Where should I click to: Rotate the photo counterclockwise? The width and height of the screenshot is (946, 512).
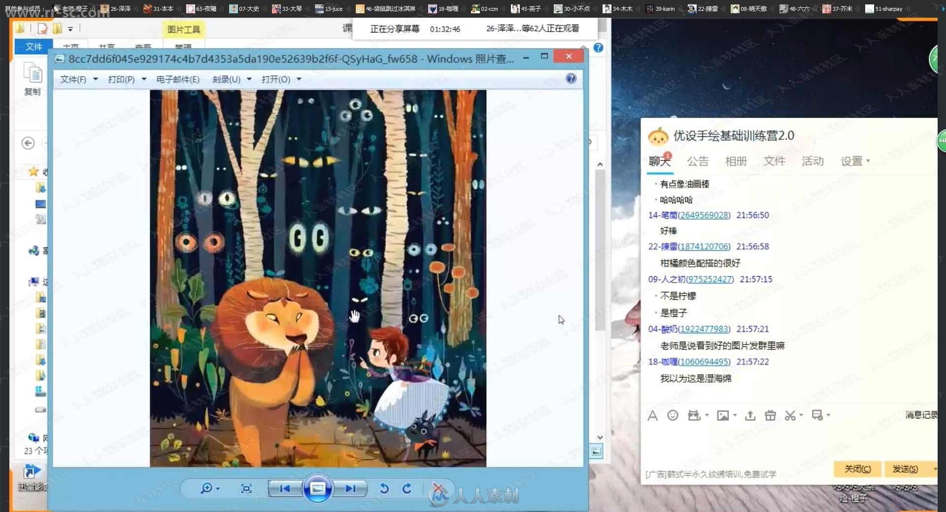coord(384,488)
